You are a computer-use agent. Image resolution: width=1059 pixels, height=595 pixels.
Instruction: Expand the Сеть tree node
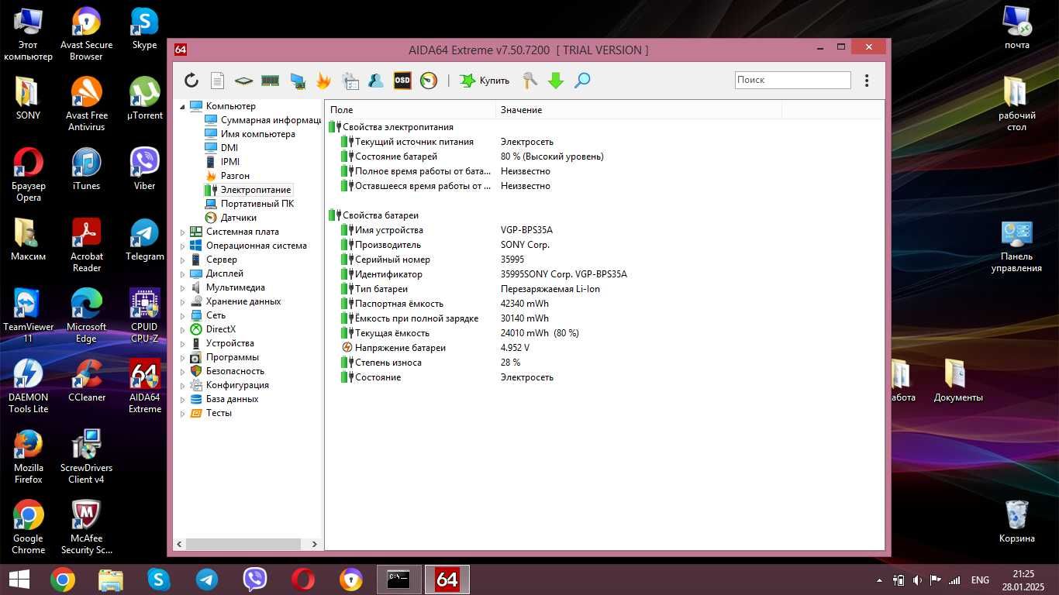point(183,315)
